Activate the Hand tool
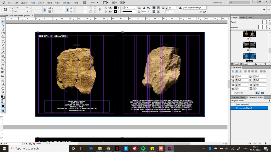Viewport: 271px width, 152px height. tap(3, 88)
